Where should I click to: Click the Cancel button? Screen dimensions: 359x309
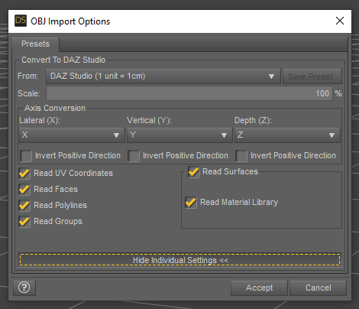coord(319,288)
